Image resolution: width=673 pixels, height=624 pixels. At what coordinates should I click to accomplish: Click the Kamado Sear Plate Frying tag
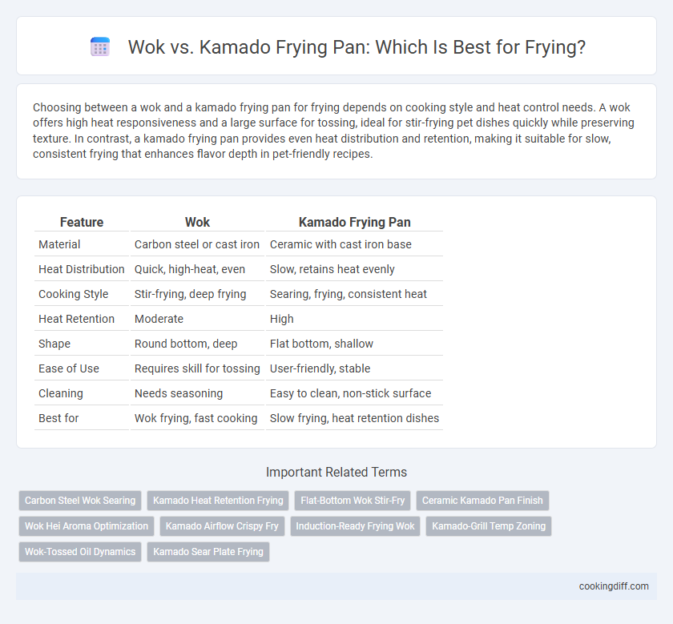pyautogui.click(x=208, y=552)
